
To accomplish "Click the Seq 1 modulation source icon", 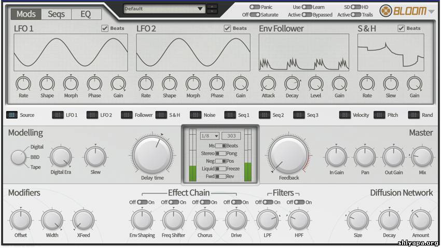I will point(230,115).
